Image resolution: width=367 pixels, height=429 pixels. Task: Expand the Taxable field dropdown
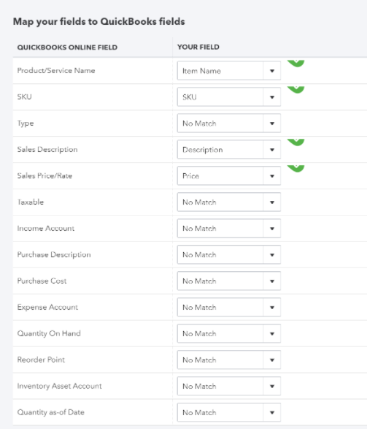pos(229,202)
